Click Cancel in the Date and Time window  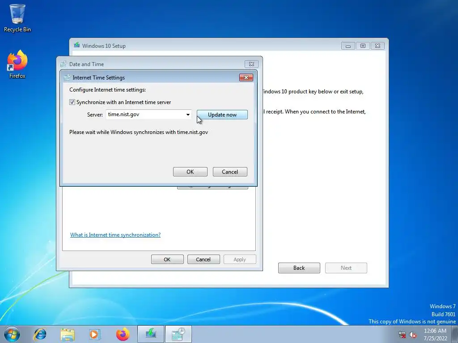point(204,259)
